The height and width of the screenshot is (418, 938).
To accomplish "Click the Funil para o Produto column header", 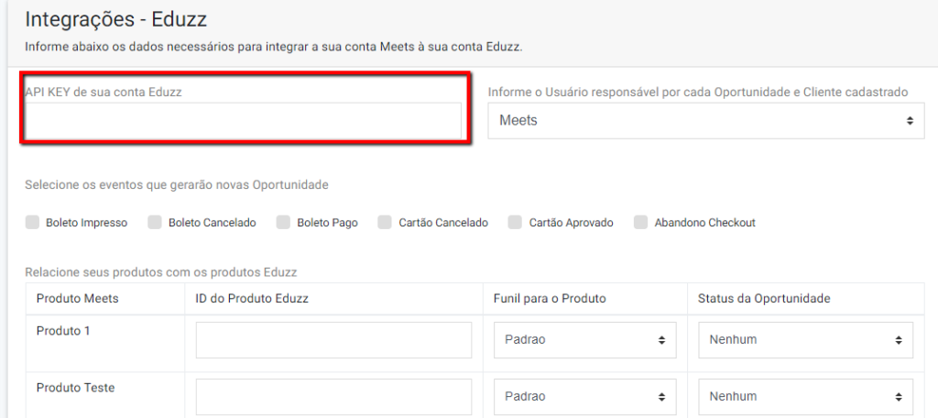I will tap(550, 298).
